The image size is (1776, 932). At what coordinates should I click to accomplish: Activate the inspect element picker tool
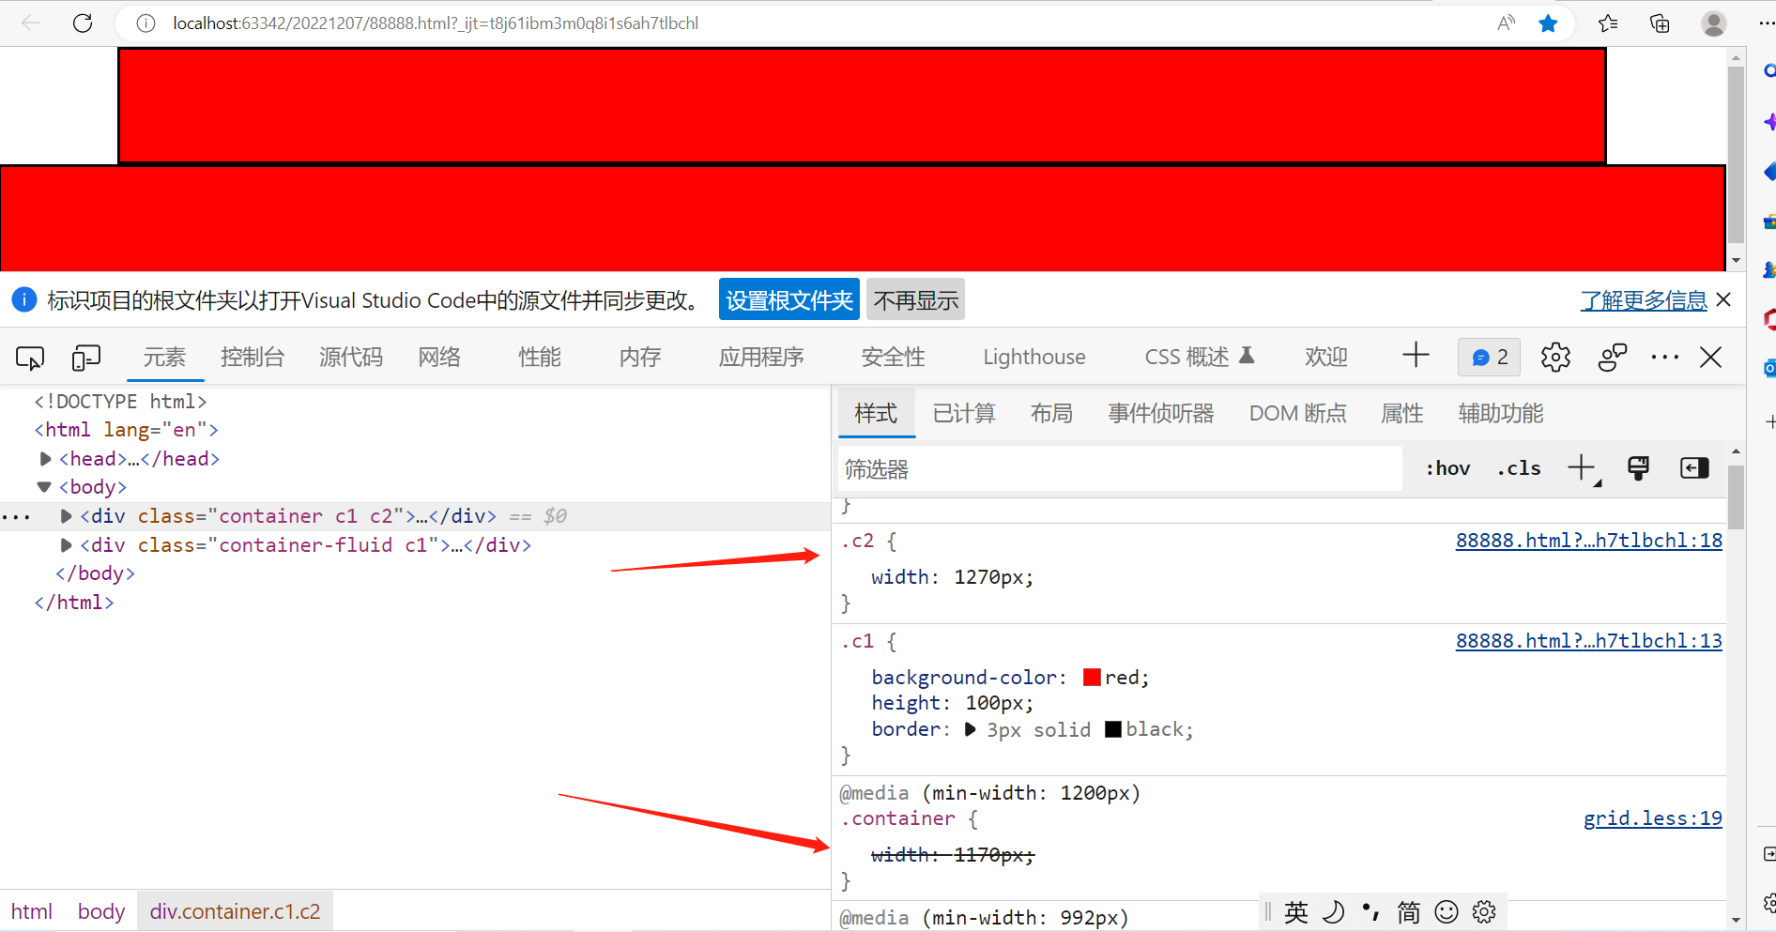pos(30,358)
